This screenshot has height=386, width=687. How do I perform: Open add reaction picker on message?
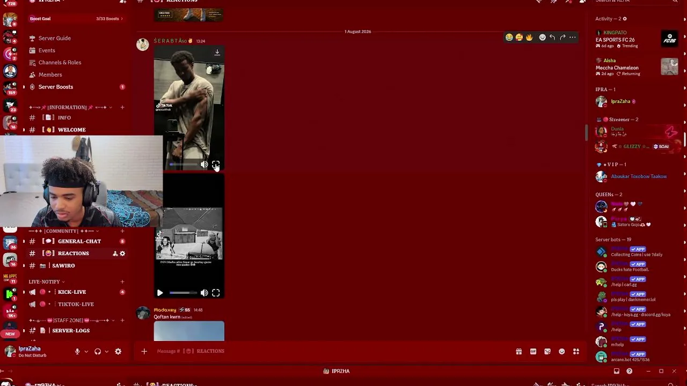tap(543, 38)
